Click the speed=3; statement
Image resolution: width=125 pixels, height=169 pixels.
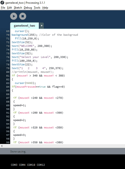[x=20, y=135]
